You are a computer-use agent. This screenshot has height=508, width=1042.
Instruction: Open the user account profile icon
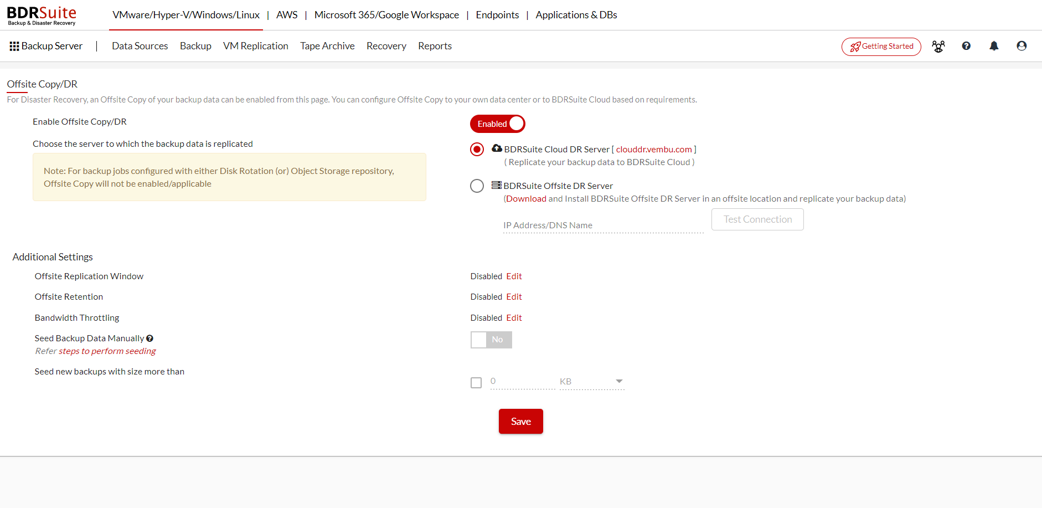[1022, 46]
